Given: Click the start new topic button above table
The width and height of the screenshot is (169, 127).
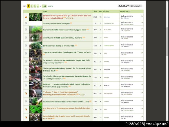Looking at the screenshot, I should pos(124,6).
